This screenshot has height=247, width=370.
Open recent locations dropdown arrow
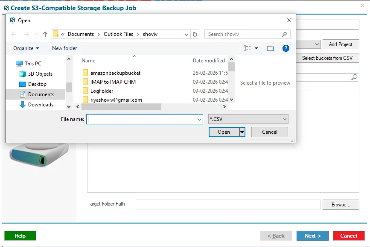tap(36, 34)
